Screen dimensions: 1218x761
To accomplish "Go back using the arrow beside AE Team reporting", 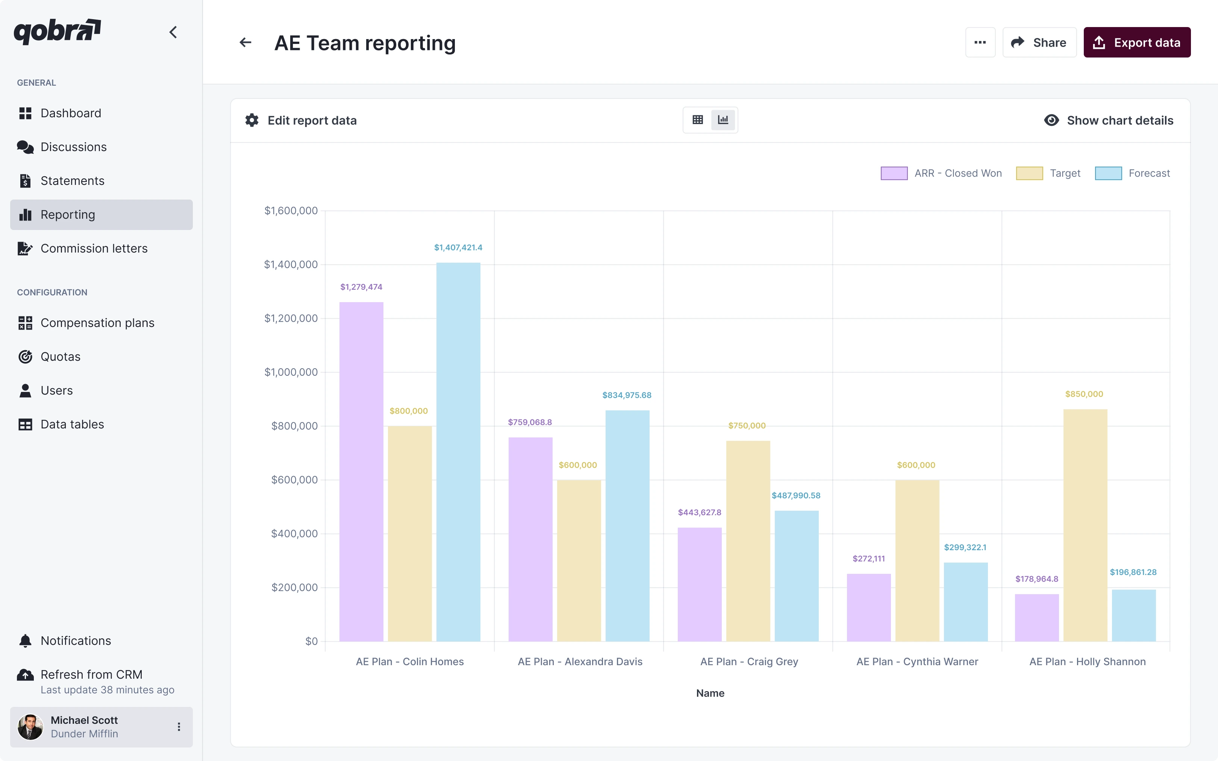I will (x=245, y=43).
